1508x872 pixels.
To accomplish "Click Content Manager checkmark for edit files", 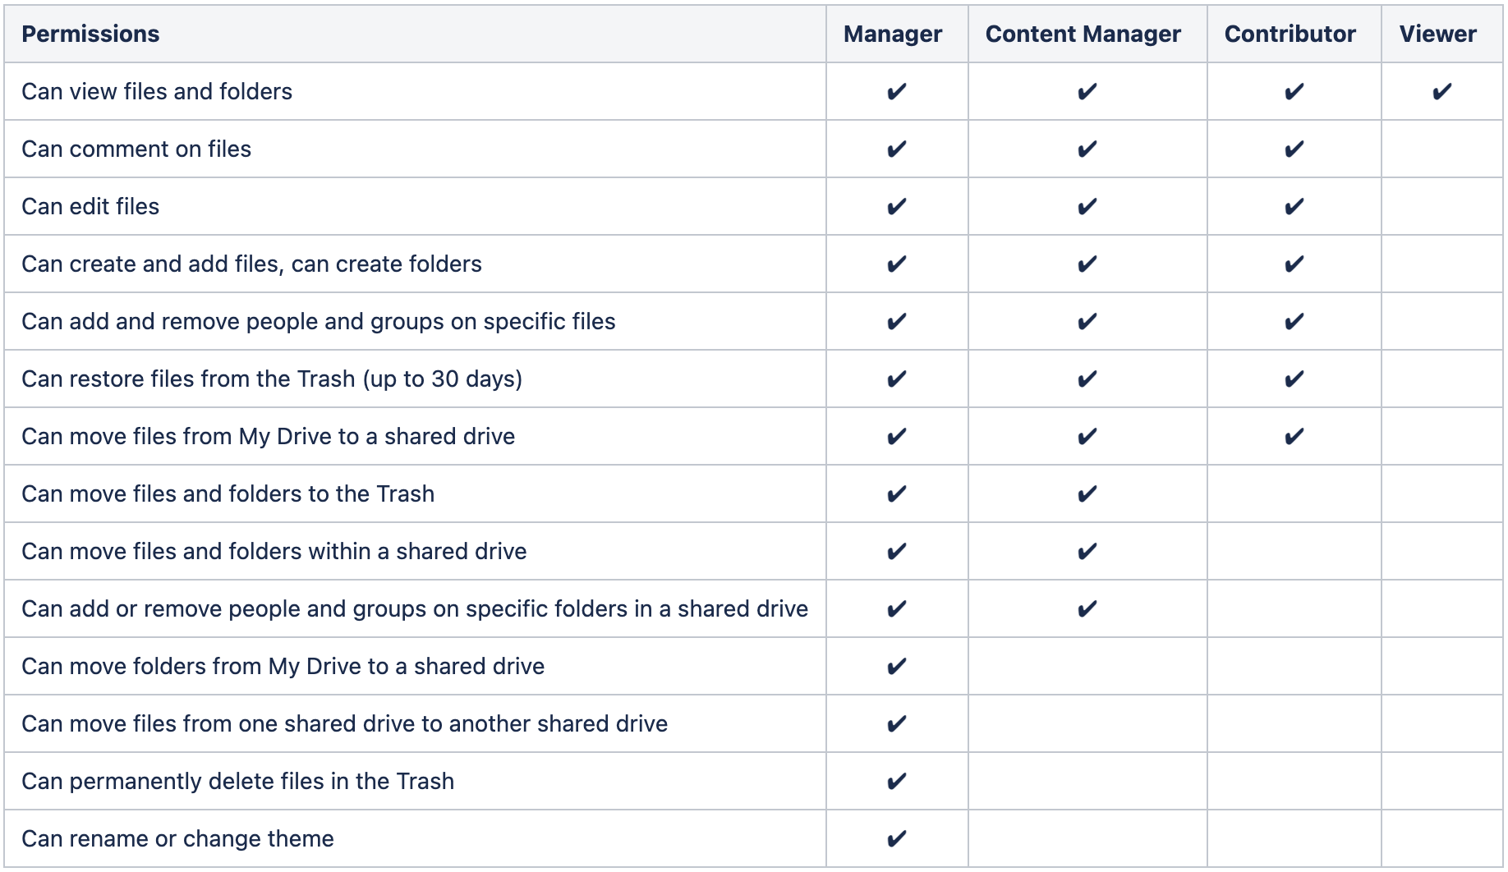I will pos(1087,207).
